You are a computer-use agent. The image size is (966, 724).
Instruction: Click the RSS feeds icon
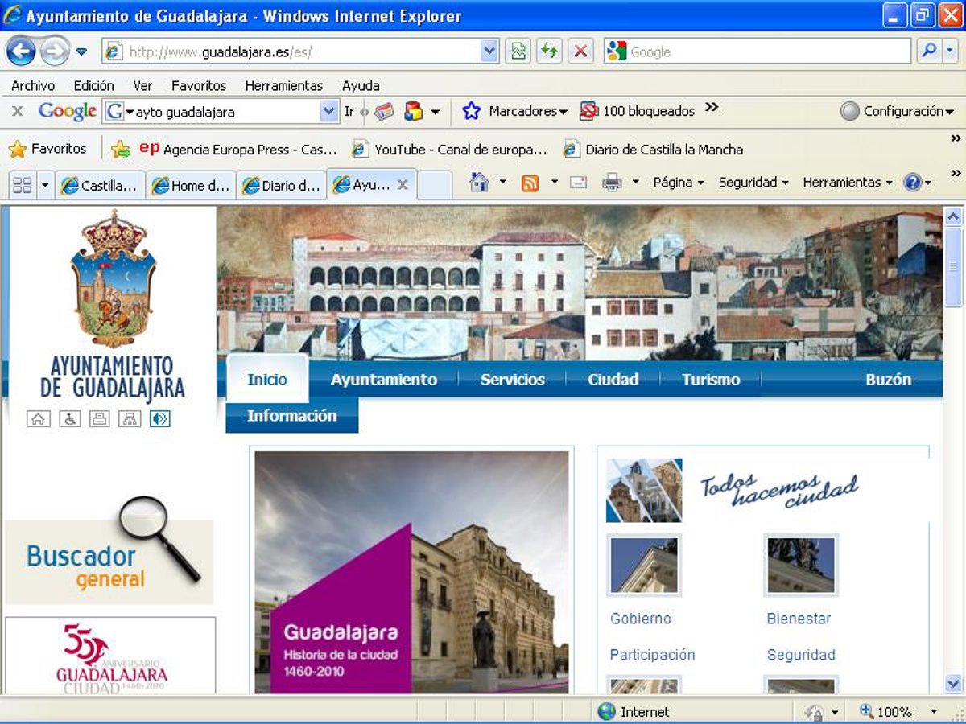(530, 183)
